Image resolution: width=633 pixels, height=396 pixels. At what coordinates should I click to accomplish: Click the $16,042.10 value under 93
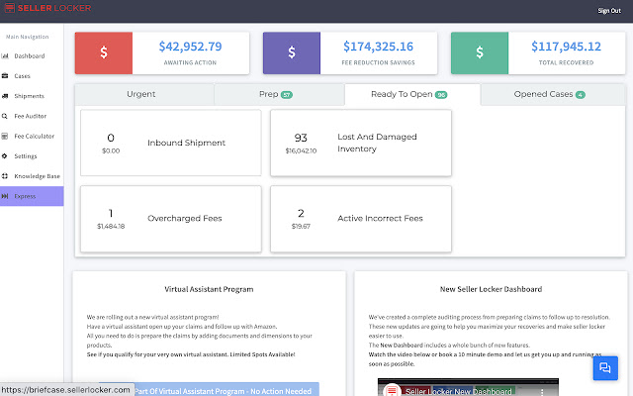tap(301, 150)
